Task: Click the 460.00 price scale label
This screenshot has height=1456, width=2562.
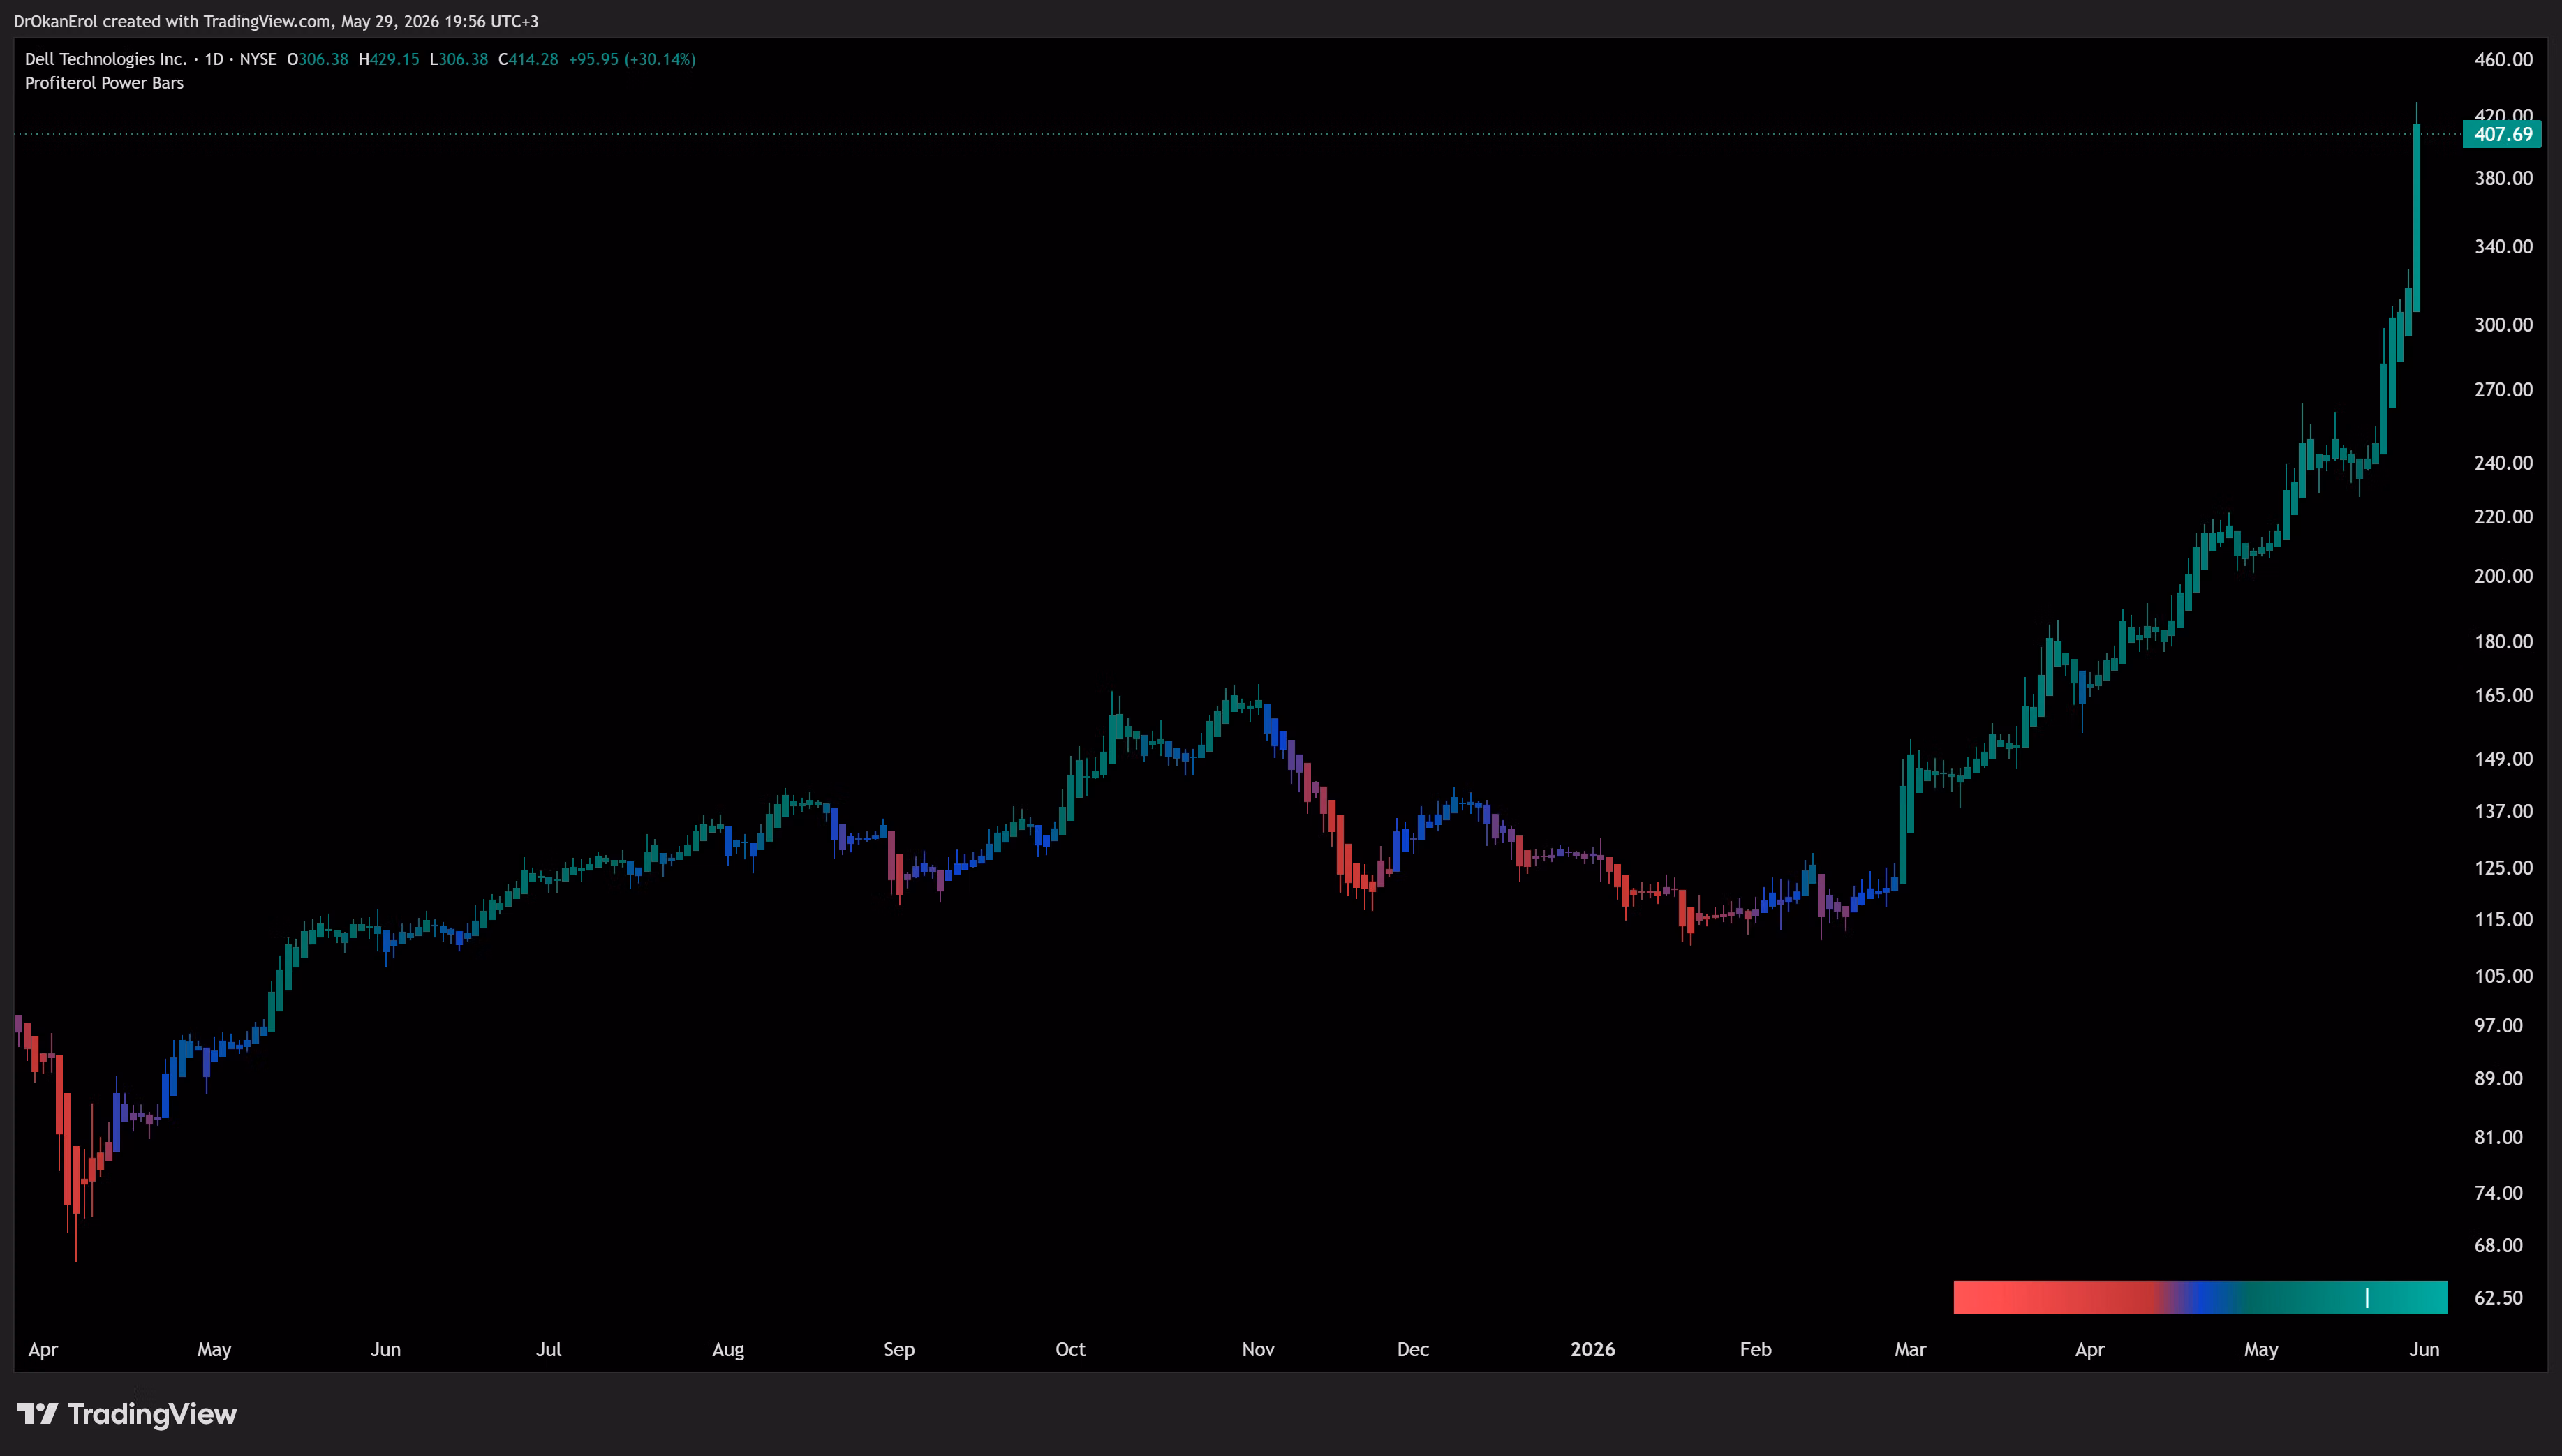Action: point(2503,60)
